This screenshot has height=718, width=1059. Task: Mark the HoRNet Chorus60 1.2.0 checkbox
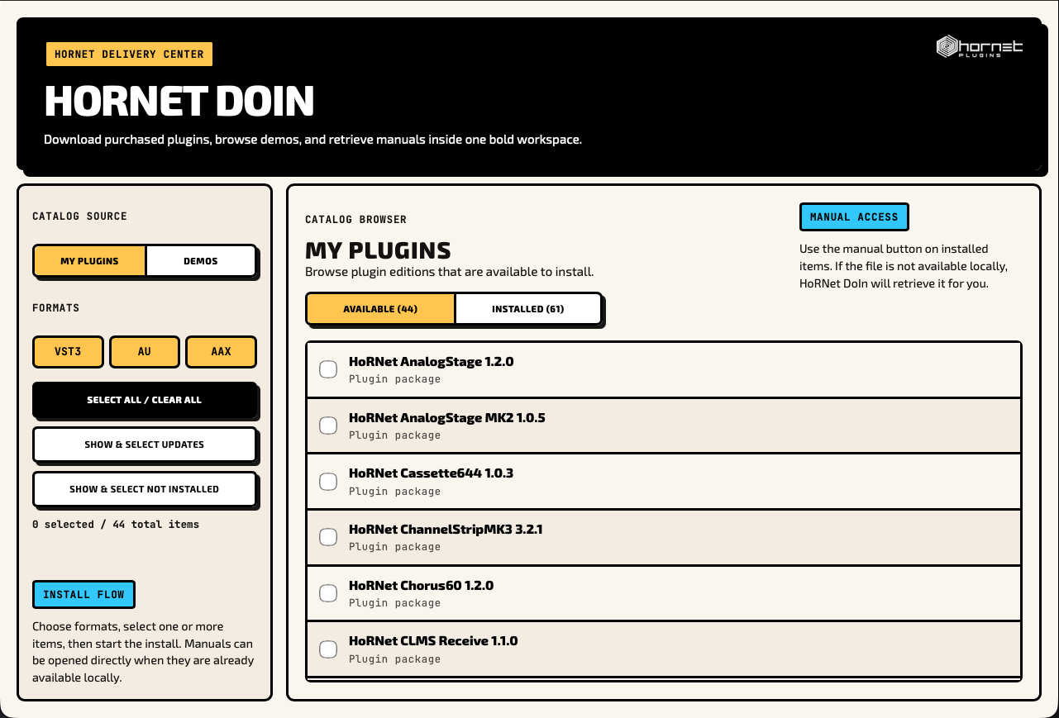tap(328, 593)
